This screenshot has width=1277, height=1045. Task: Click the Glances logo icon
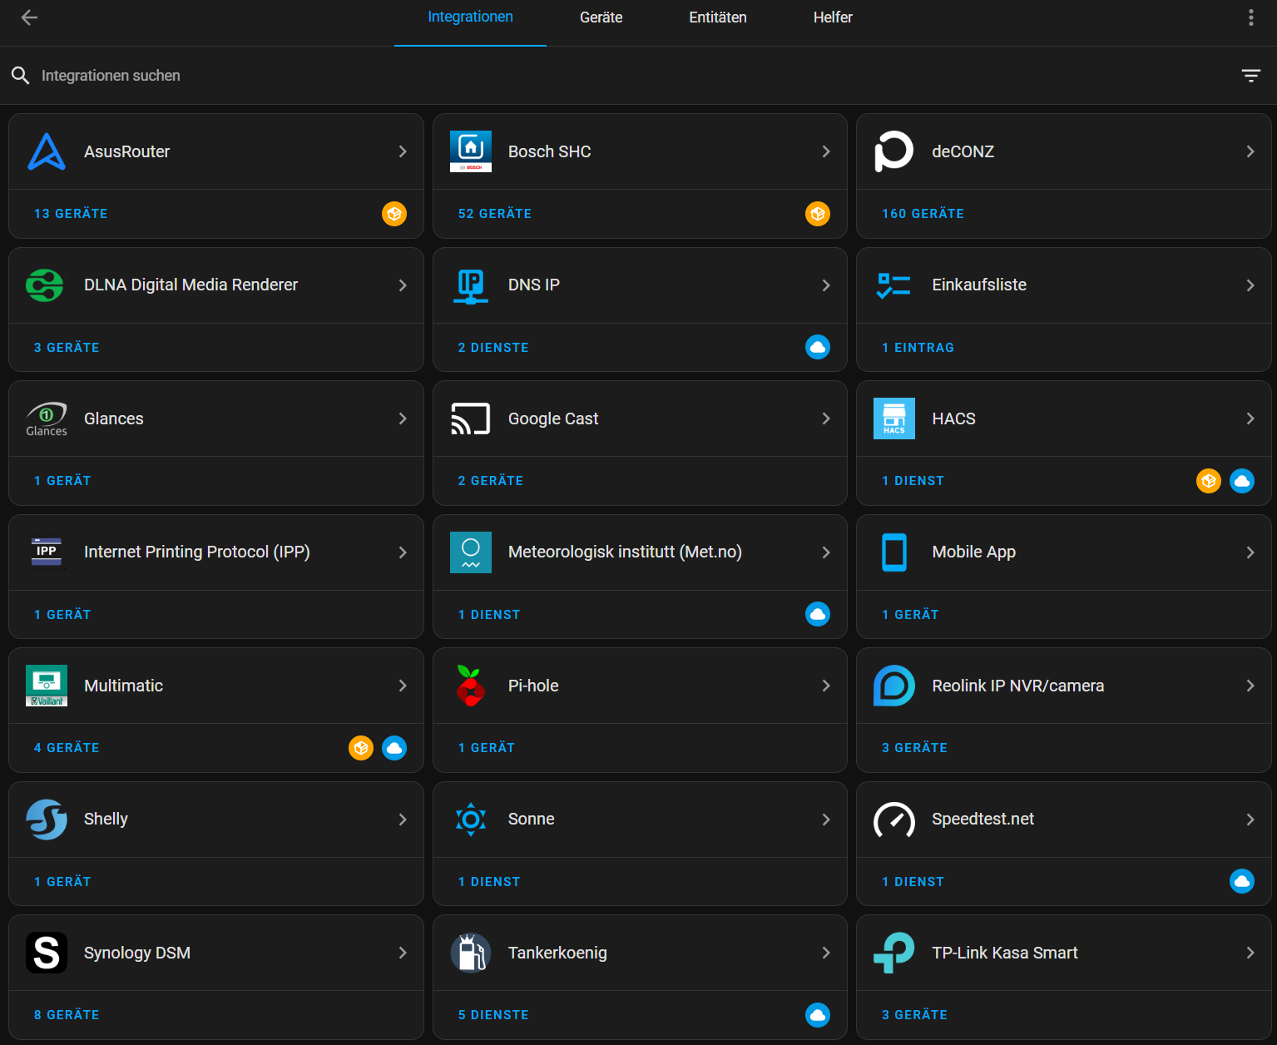tap(47, 419)
